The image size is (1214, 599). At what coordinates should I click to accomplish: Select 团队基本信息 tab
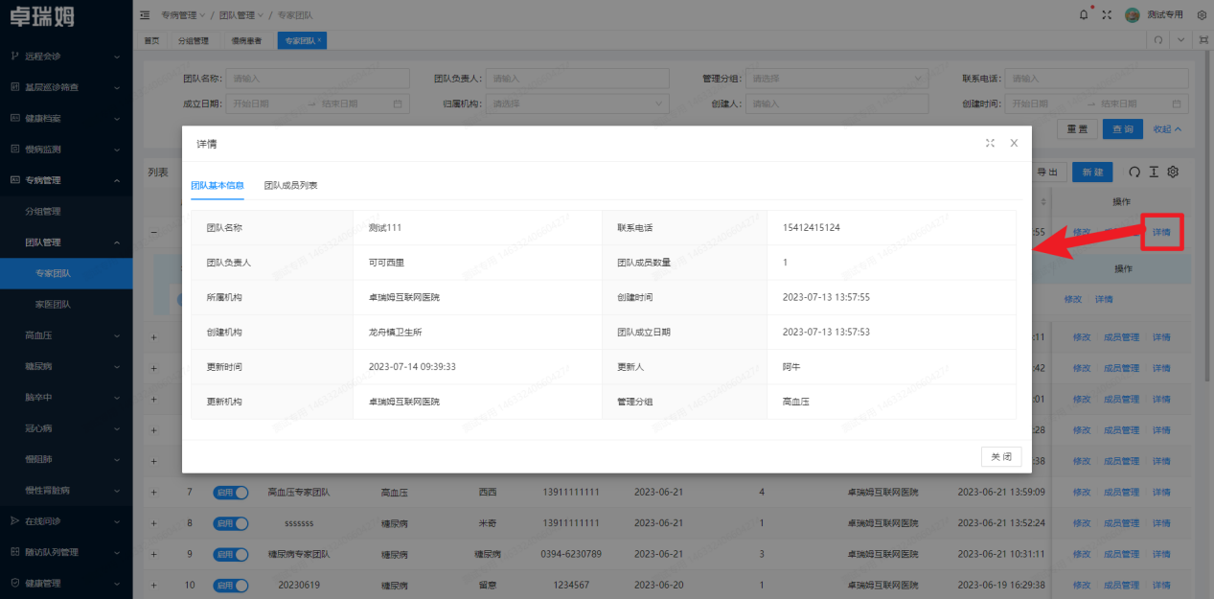[218, 185]
